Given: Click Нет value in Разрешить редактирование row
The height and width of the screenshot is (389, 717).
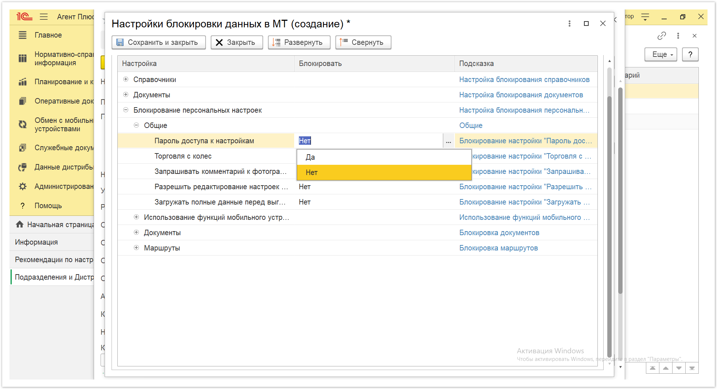Looking at the screenshot, I should click(305, 187).
